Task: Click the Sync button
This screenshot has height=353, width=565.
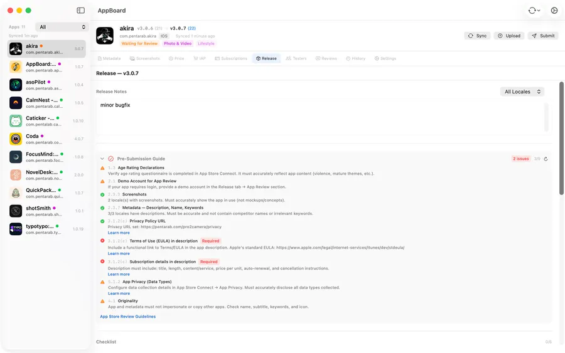Action: [x=478, y=36]
